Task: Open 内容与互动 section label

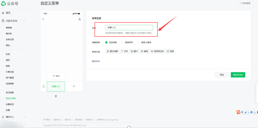Action: pos(11,21)
